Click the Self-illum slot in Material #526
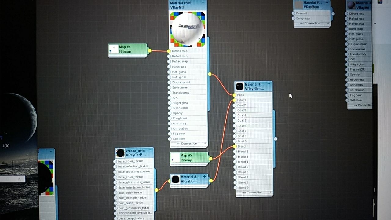This screenshot has width=391, height=220. [188, 139]
